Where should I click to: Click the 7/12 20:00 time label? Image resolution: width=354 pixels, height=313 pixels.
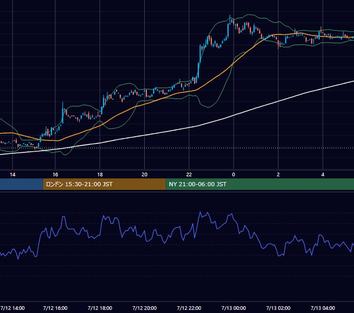pyautogui.click(x=145, y=308)
